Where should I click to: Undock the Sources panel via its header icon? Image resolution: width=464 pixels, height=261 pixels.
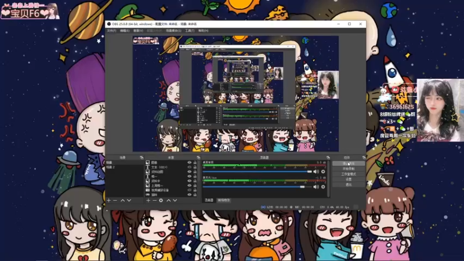(198, 157)
